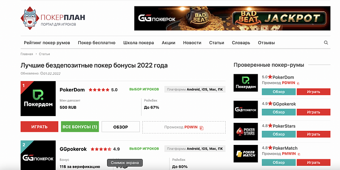Click sidebar GGpokerok logo thumbnail

[246, 110]
